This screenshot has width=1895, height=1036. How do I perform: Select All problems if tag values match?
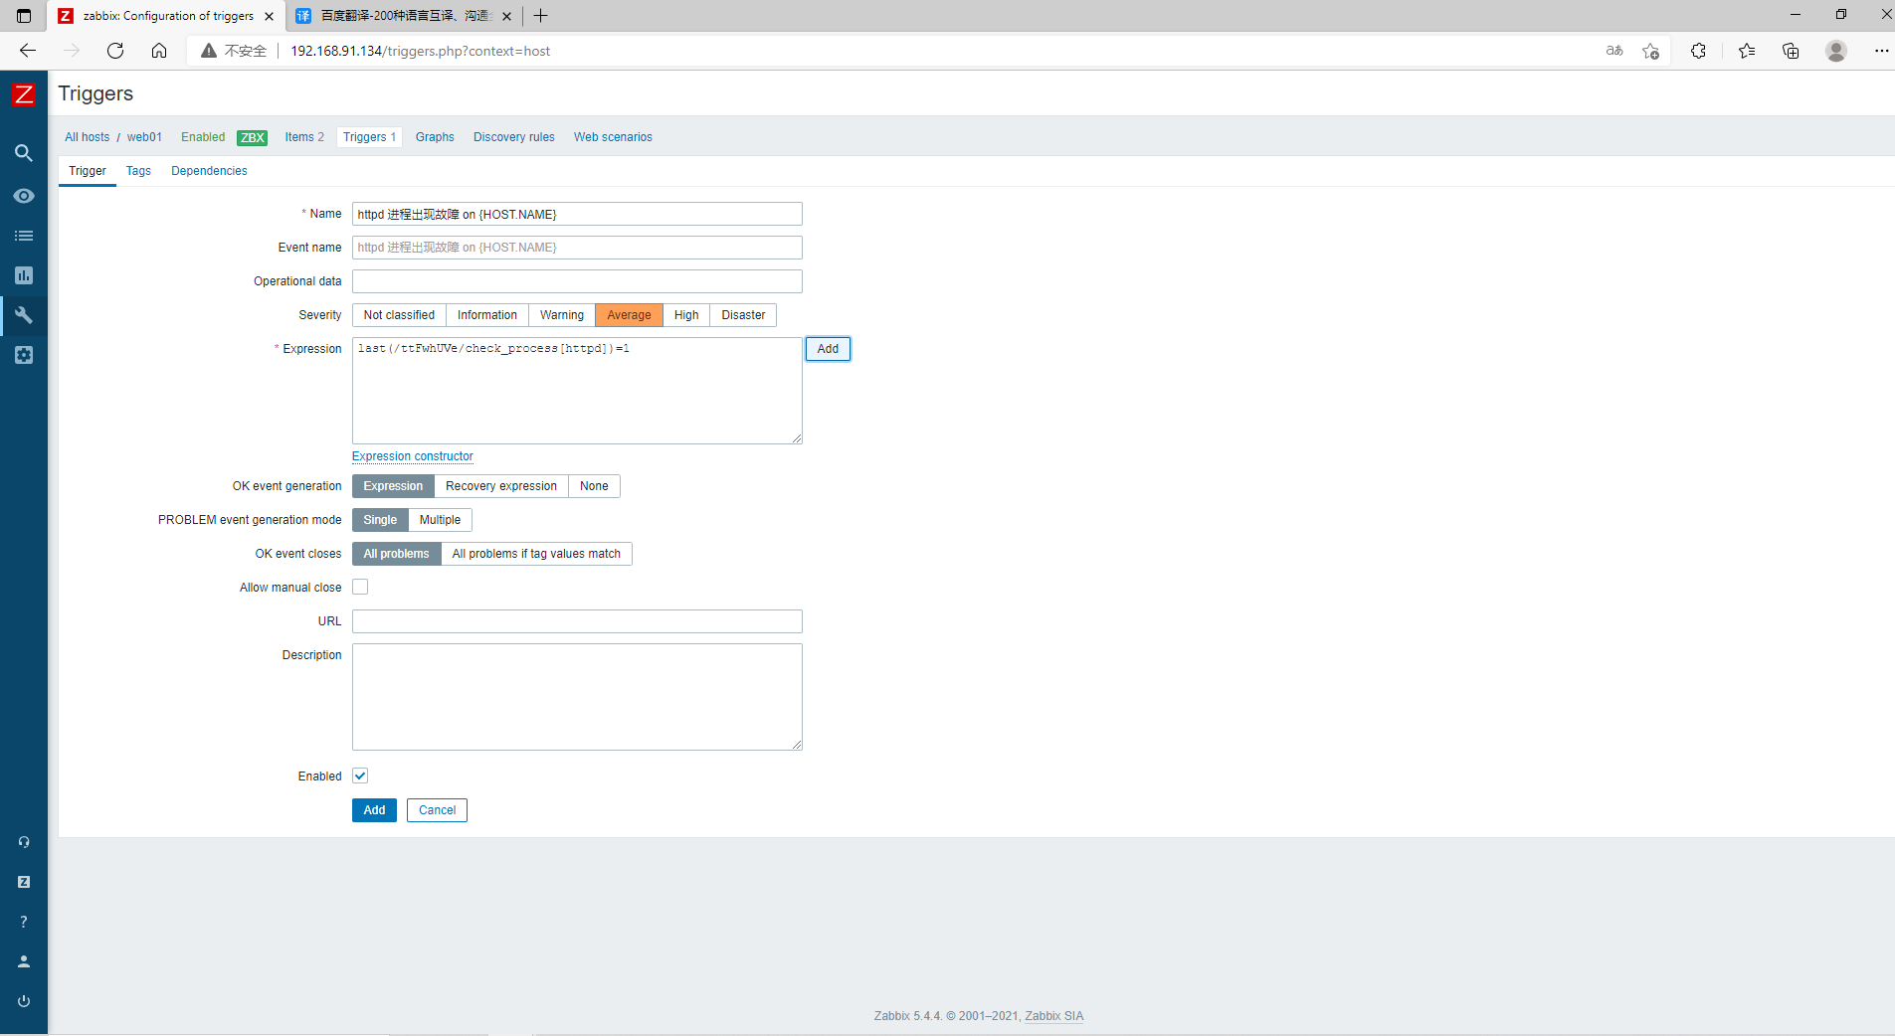click(x=536, y=554)
